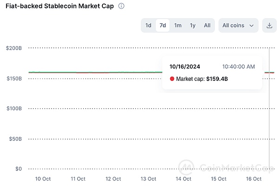Download chart data using download icon
The width and height of the screenshot is (279, 191).
[269, 26]
